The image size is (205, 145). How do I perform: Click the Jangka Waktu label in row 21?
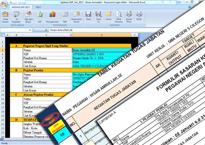tap(32, 124)
